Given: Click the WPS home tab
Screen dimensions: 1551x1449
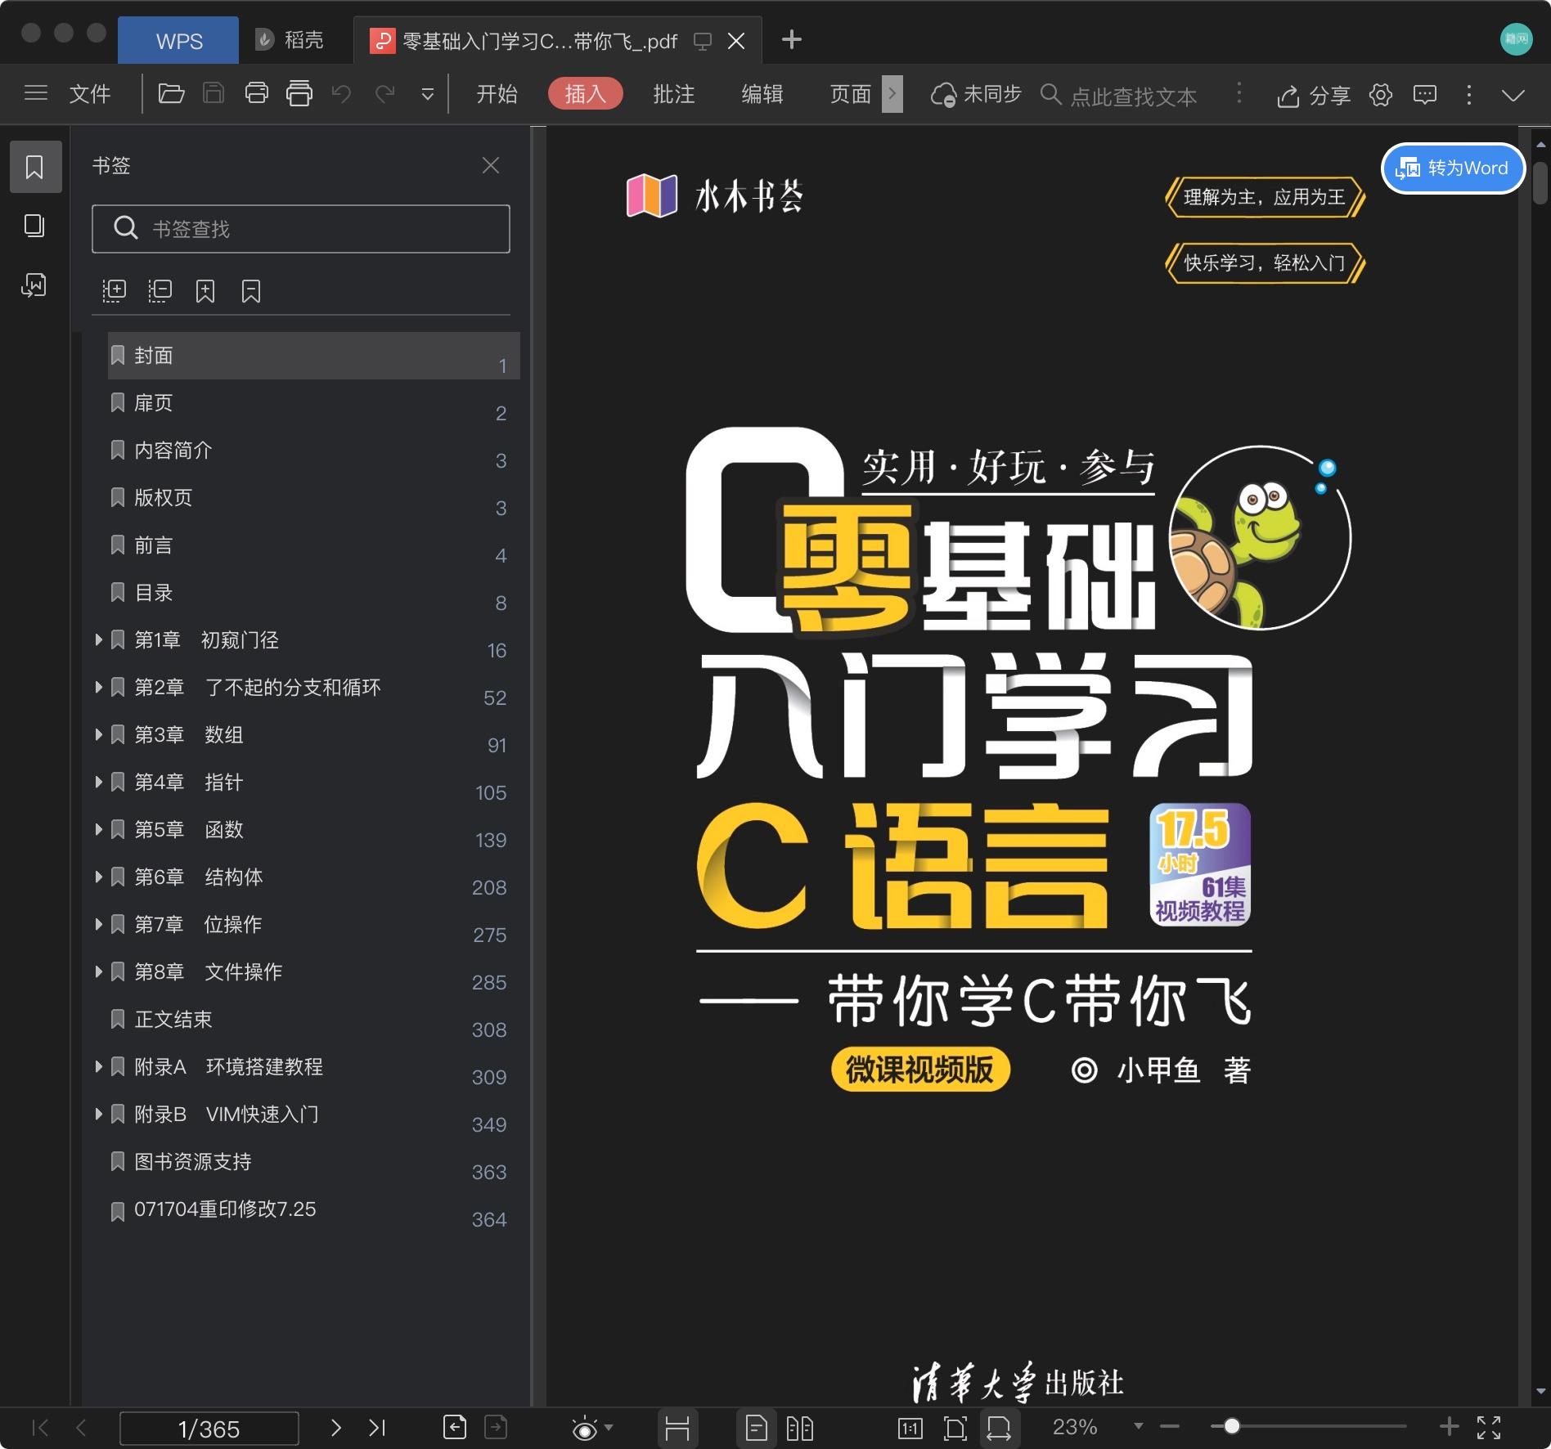Looking at the screenshot, I should click(x=178, y=41).
